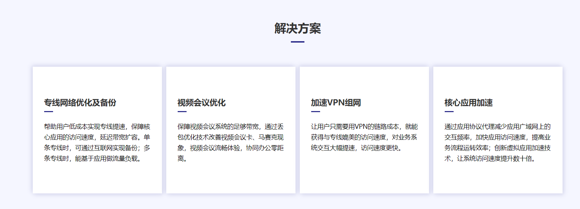
Task: Click the accent bar under 加速VPN组网
Action: pos(315,111)
